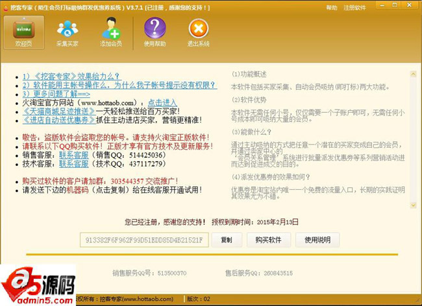Open the 欢迎页 welcome page icon

coord(24,32)
